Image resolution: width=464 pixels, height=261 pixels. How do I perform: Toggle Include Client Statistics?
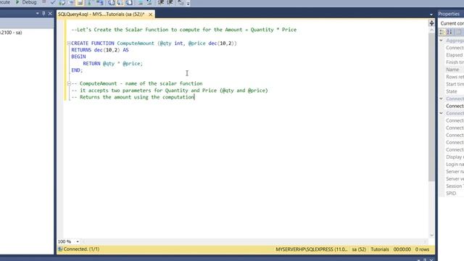(99, 3)
